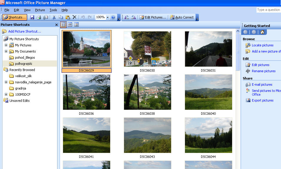This screenshot has width=281, height=169.
Task: Click Edit pictures link in task pane
Action: pyautogui.click(x=261, y=65)
